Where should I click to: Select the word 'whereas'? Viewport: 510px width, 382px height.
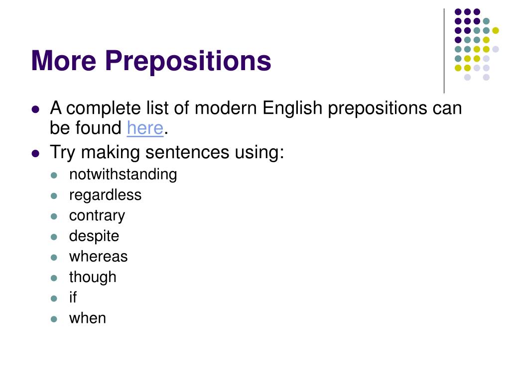[98, 257]
